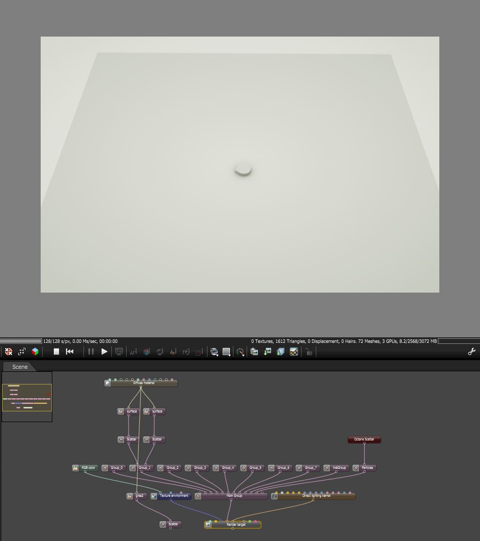Image resolution: width=480 pixels, height=541 pixels.
Task: Toggle the render region picker icon
Action: pos(199,352)
